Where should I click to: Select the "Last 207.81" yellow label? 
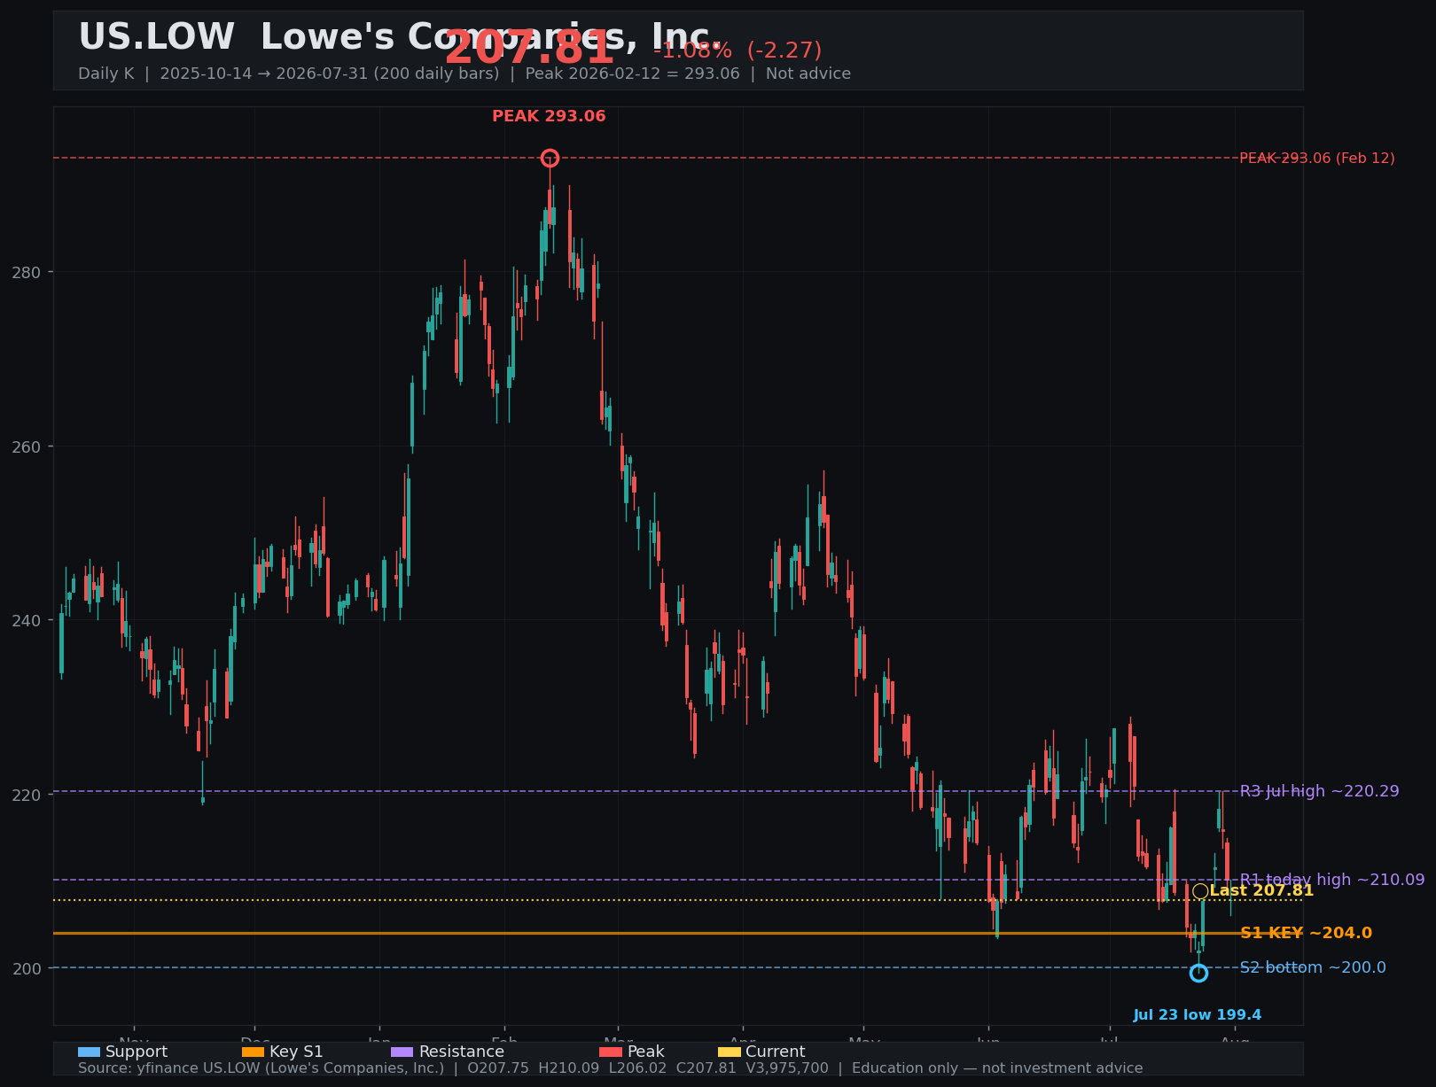[1261, 891]
